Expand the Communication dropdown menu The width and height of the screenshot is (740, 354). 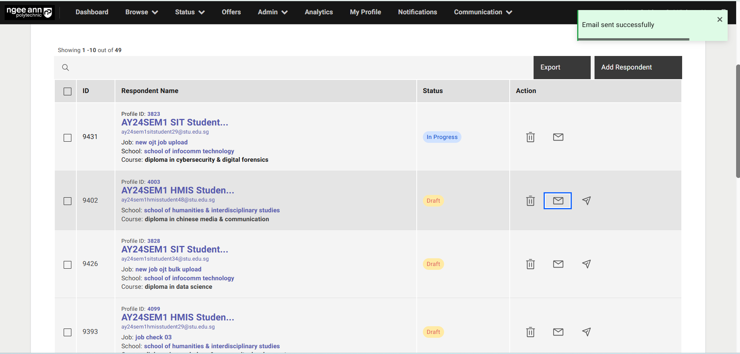[482, 12]
